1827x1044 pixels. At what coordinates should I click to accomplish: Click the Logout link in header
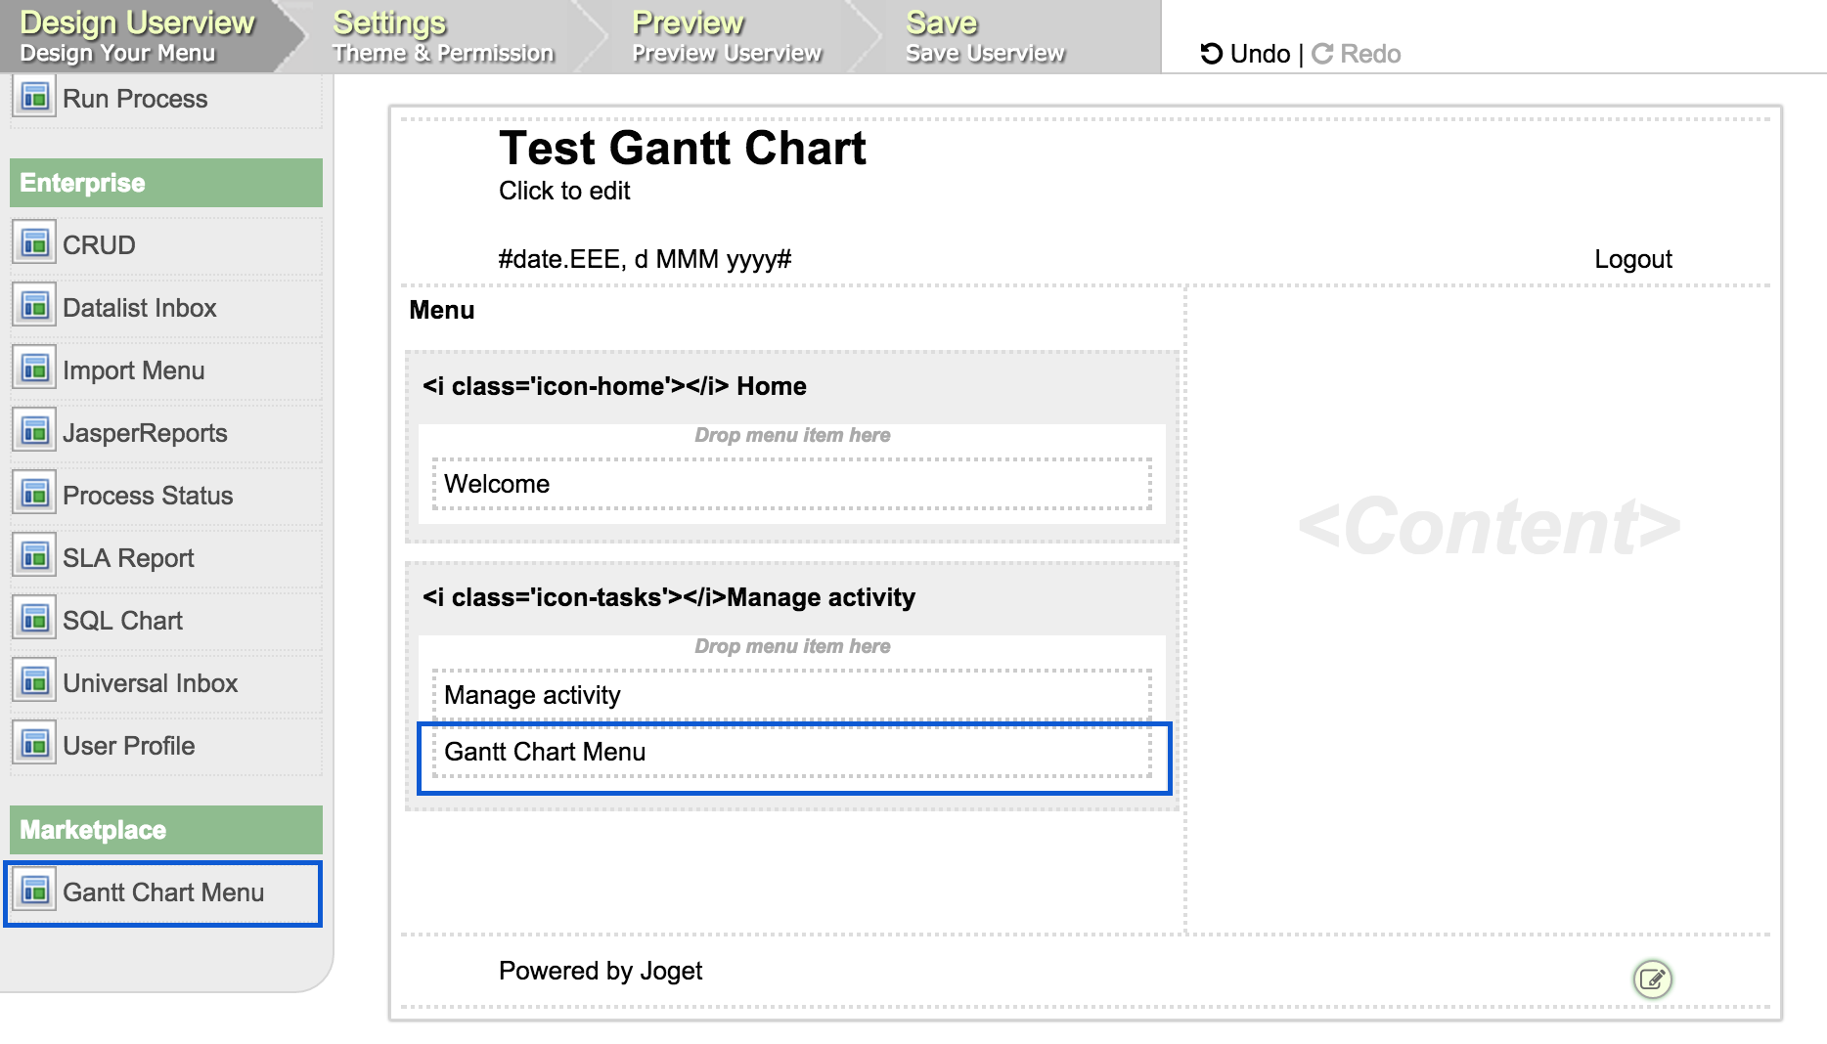pyautogui.click(x=1632, y=259)
